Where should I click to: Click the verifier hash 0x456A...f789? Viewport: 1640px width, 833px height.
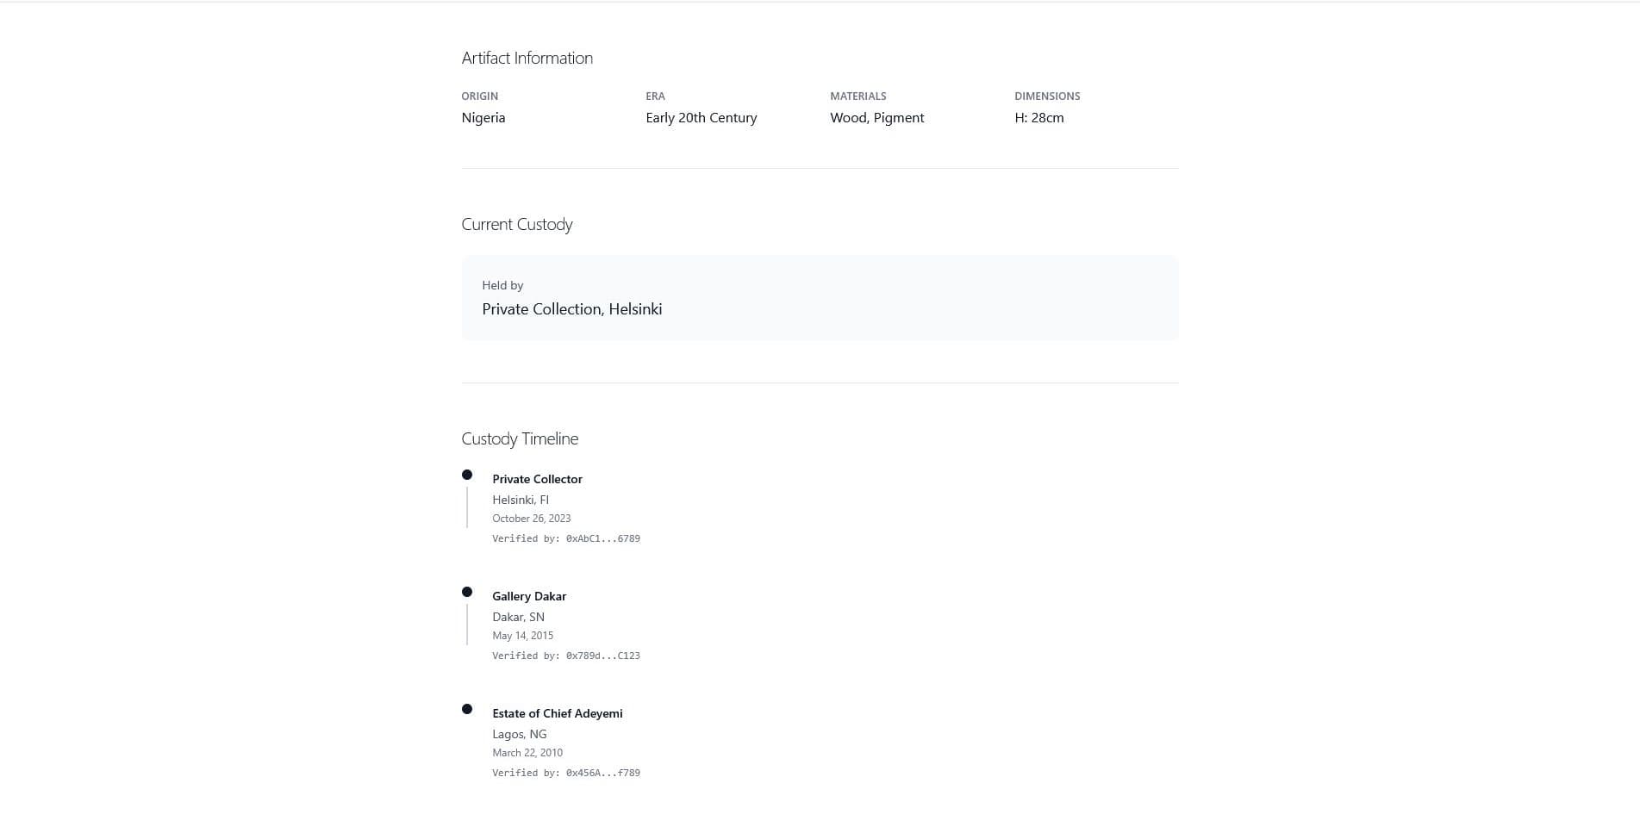[602, 773]
